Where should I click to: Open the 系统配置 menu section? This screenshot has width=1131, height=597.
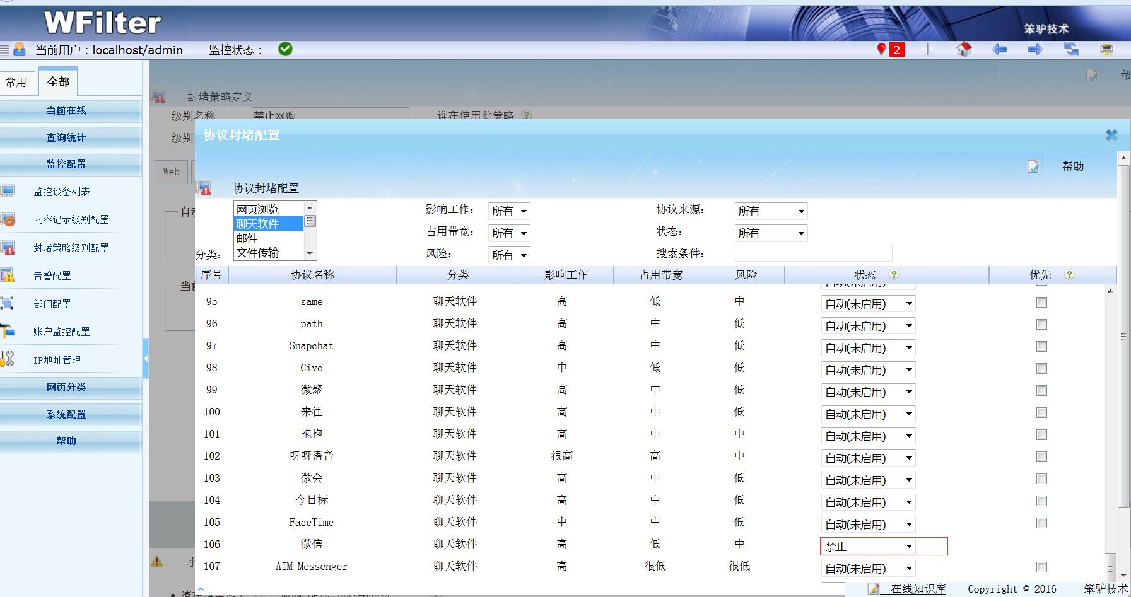pyautogui.click(x=66, y=414)
